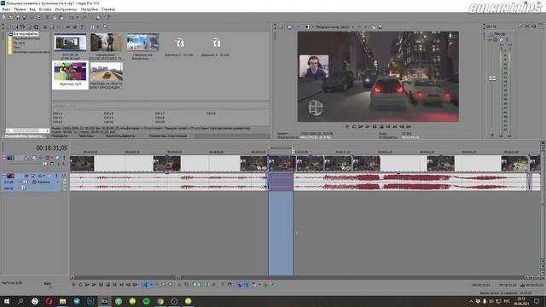Image resolution: width=546 pixels, height=307 pixels.
Task: Open Chrome from the Windows taskbar
Action: pos(160,301)
